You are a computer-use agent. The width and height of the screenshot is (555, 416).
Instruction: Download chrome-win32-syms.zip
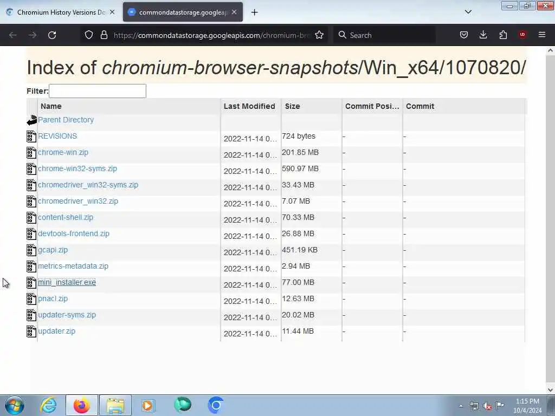(x=77, y=169)
